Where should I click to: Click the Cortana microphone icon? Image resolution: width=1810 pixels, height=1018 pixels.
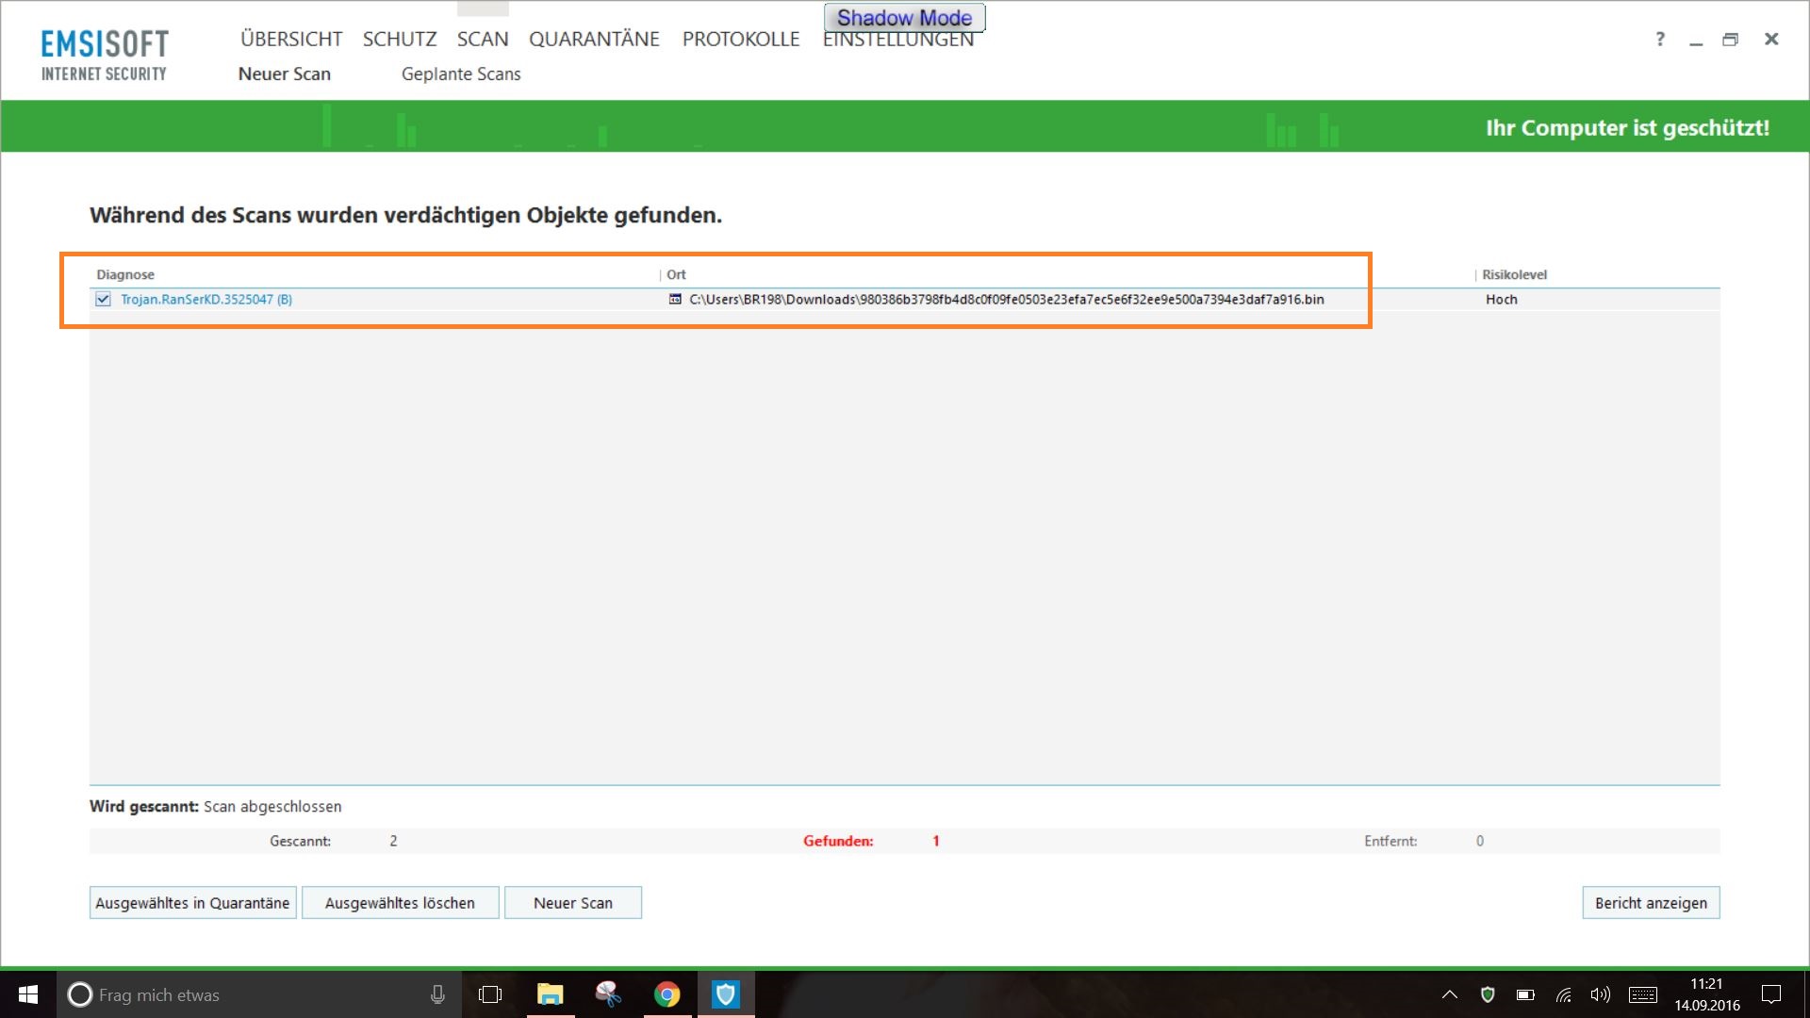437,994
